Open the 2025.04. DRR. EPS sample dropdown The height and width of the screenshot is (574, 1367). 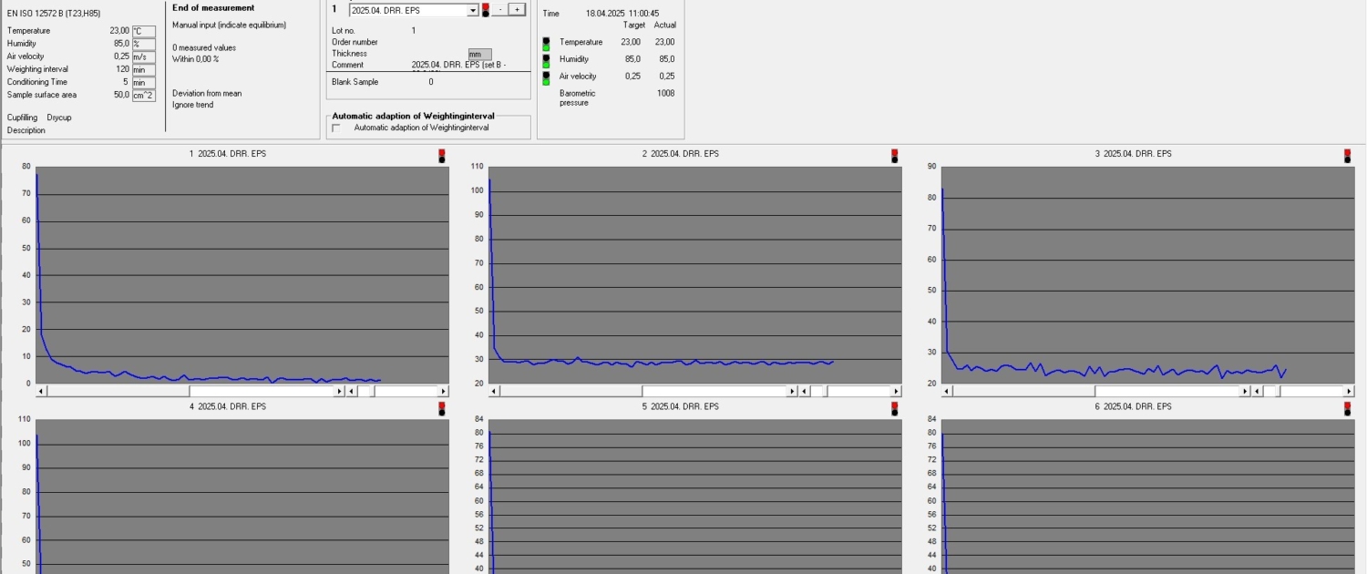pyautogui.click(x=472, y=10)
